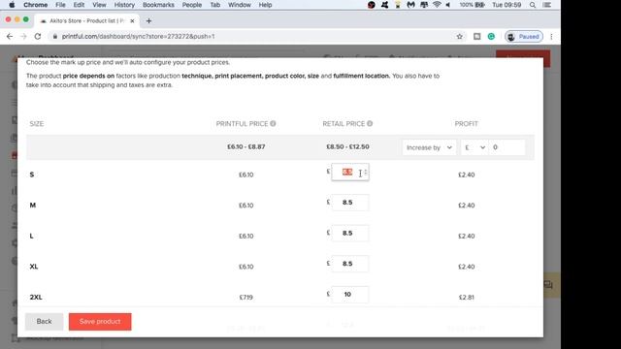The height and width of the screenshot is (349, 621).
Task: Open the Tab menu
Action: tap(214, 5)
